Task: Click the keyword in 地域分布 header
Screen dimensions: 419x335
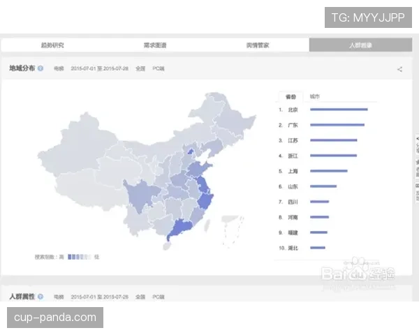Action: click(59, 68)
